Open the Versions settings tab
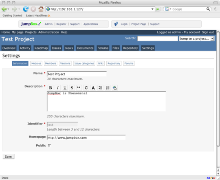Image resolution: width=220 pixels, height=180 pixels. tap(65, 63)
